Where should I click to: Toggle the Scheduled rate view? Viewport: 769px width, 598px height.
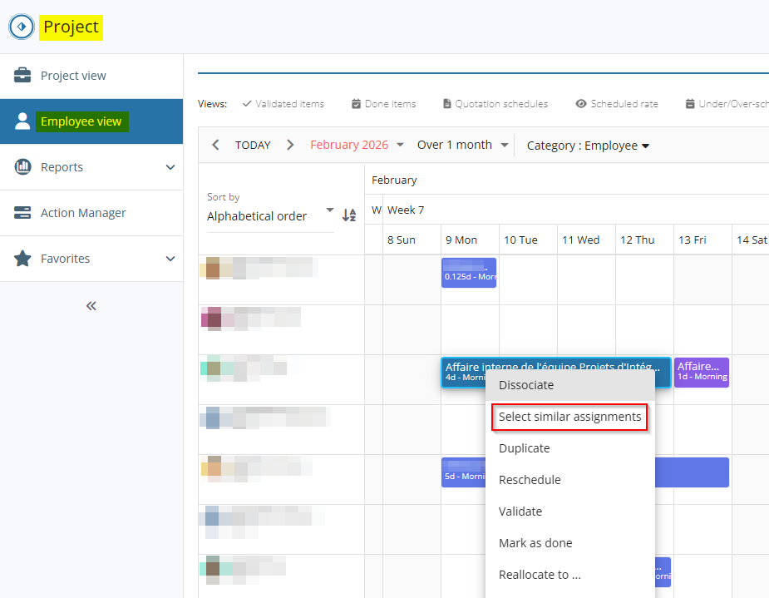616,104
